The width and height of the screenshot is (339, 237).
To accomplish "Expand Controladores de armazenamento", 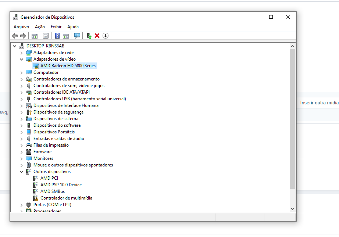I will tap(21, 79).
